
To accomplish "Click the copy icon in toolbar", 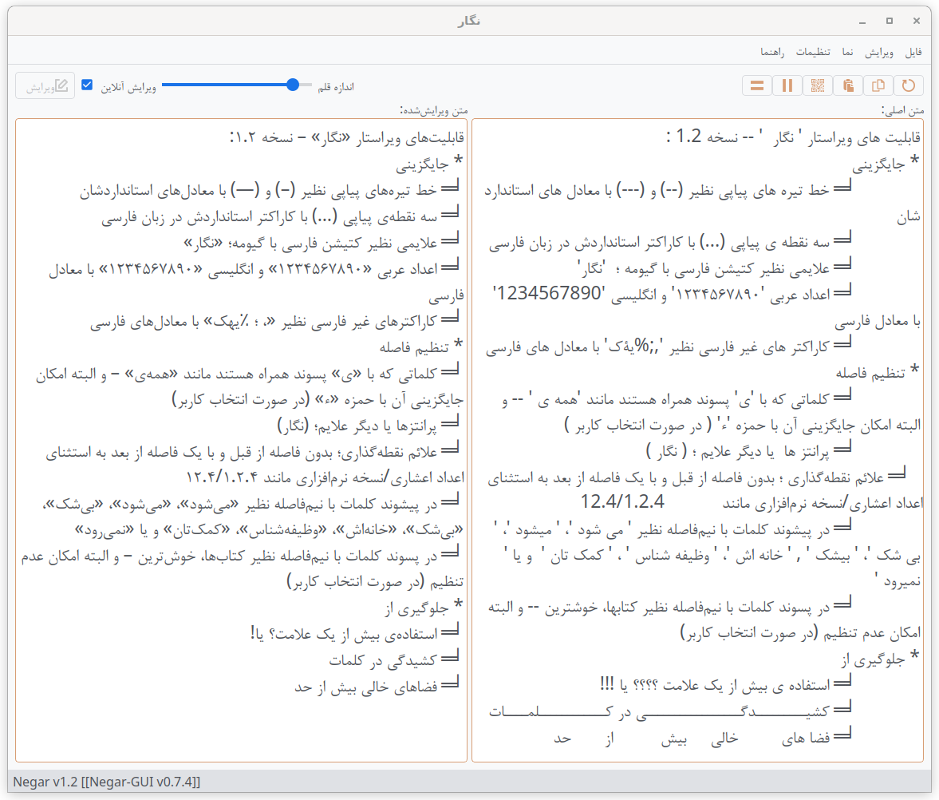I will [x=878, y=85].
